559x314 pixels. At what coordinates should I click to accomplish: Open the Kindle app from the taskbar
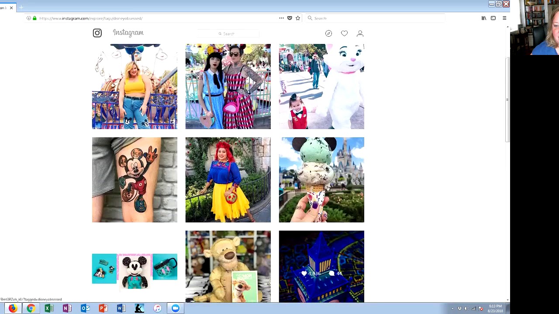[x=139, y=308]
